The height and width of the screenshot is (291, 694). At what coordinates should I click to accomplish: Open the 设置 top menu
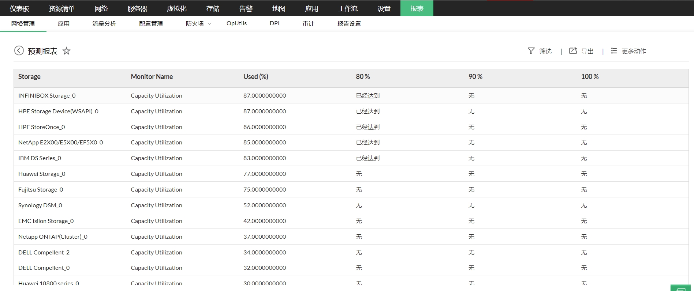[384, 8]
